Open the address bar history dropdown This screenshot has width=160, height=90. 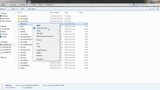click(x=129, y=5)
